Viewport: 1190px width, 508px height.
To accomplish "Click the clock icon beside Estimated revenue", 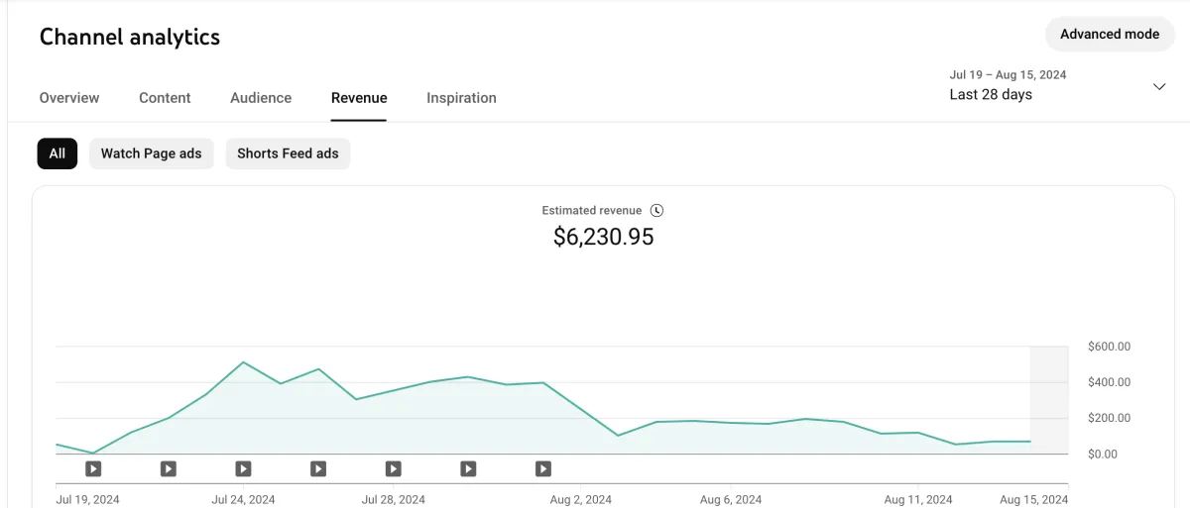I will (656, 211).
